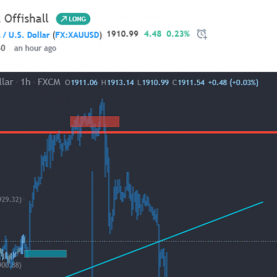277x277 pixels.
Task: Click the +0.48 (+0.03%) chart change
Action: [x=233, y=83]
